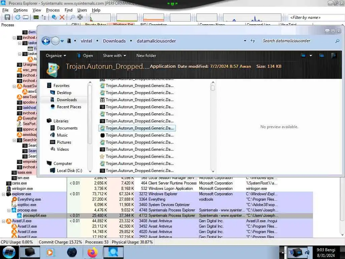Click the Filter by name field
The height and width of the screenshot is (259, 345).
(x=316, y=18)
